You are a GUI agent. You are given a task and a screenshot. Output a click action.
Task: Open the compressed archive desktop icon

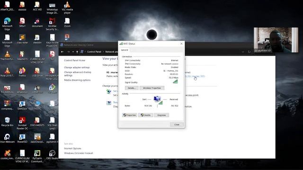7,105
